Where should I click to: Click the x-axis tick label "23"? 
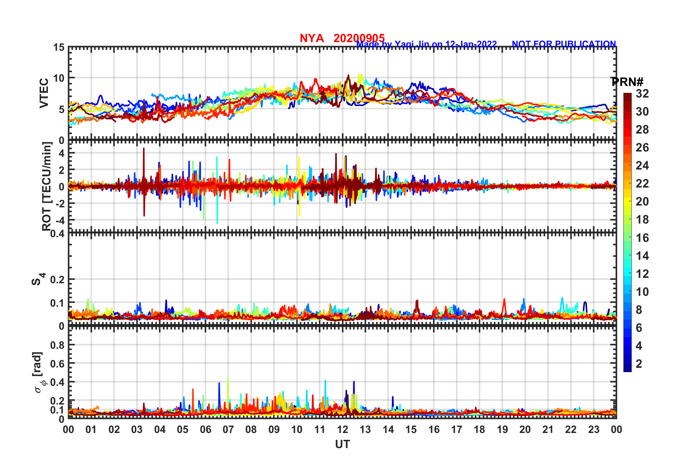(x=594, y=429)
